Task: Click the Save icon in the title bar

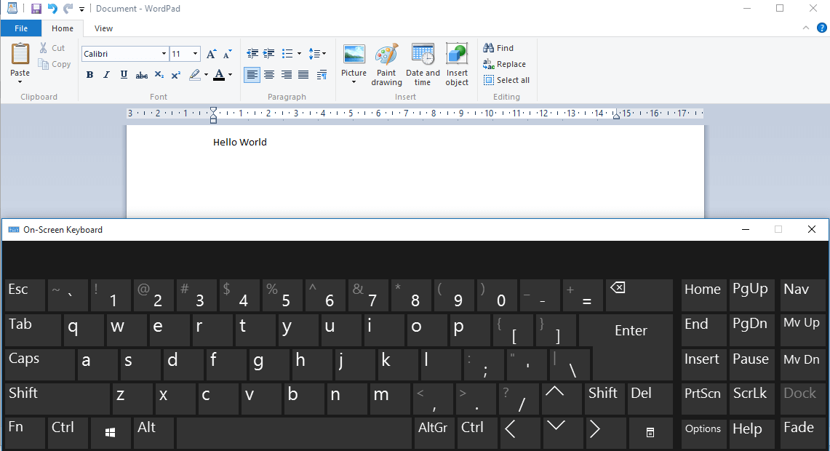Action: point(36,9)
